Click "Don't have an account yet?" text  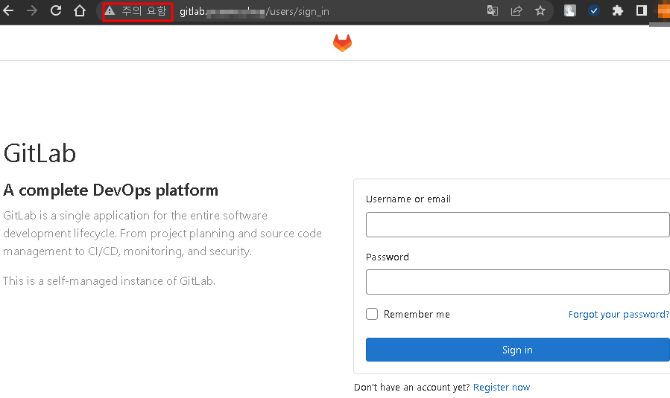pyautogui.click(x=412, y=388)
